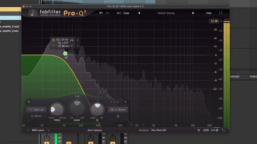Select the _ampitb_C.wav file in DAW
Viewport: 257px width, 144px height.
(x=9, y=31)
